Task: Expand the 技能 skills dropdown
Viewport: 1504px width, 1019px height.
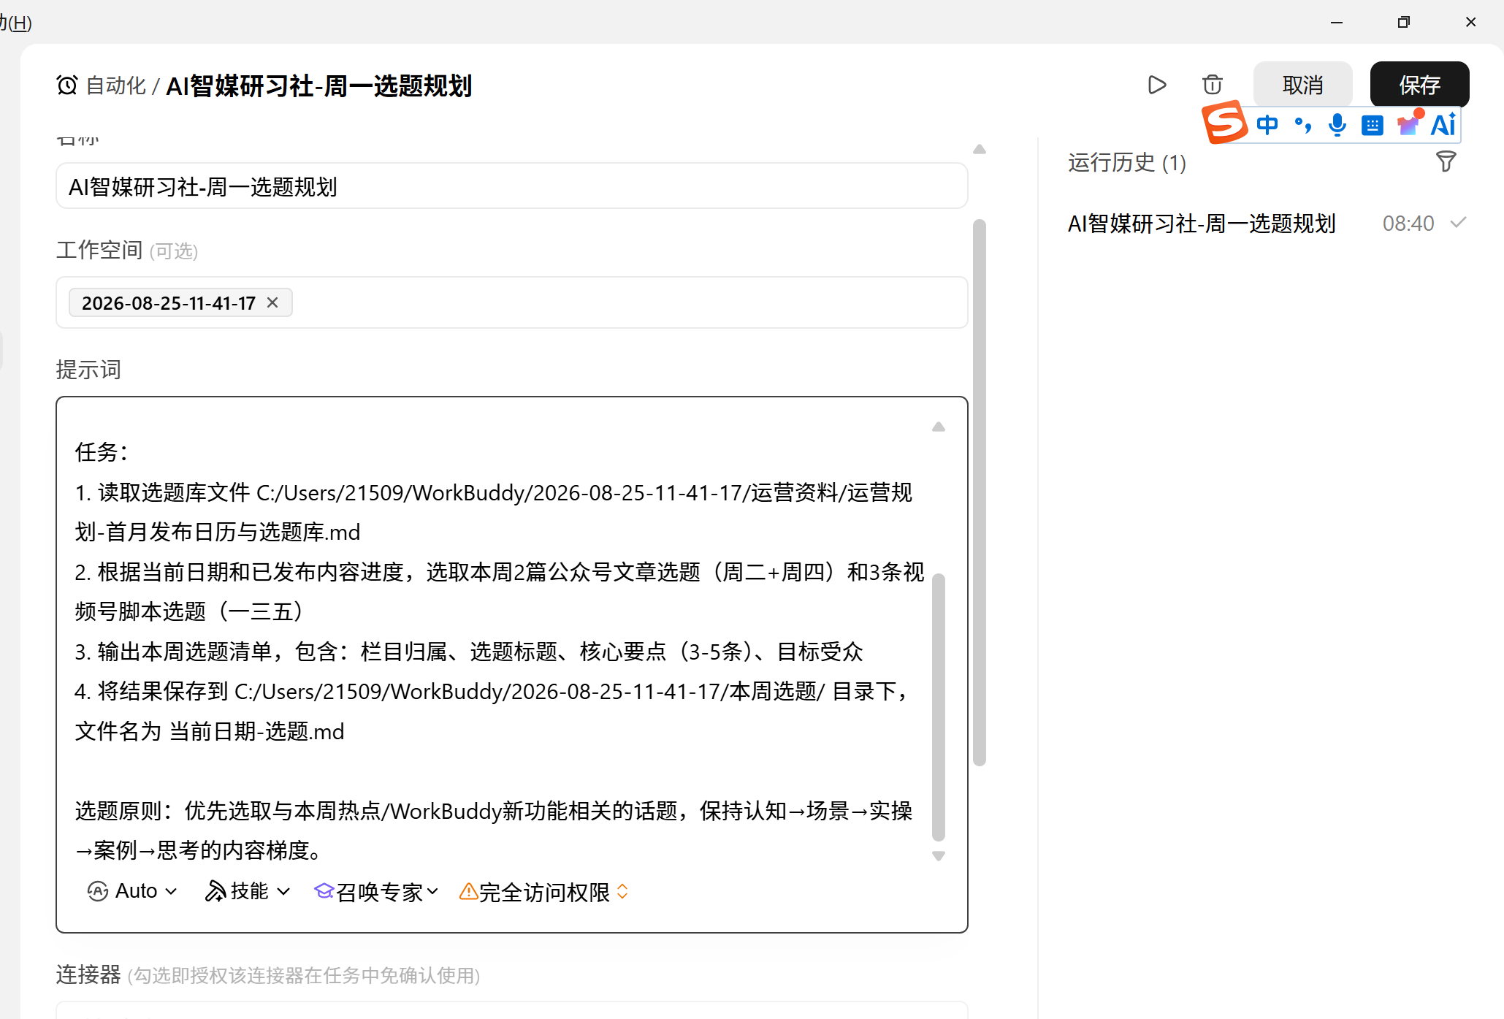Action: pos(248,891)
